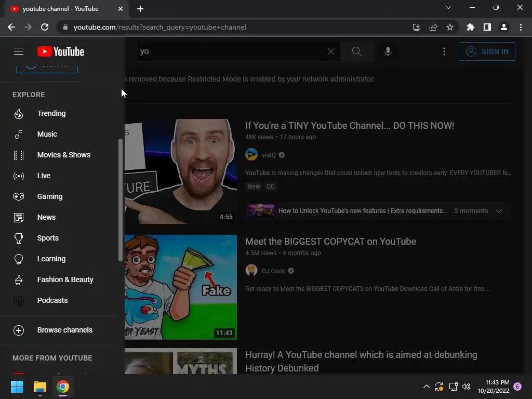Click the sidebar scrollbar thumb
532x399 pixels.
click(x=120, y=200)
